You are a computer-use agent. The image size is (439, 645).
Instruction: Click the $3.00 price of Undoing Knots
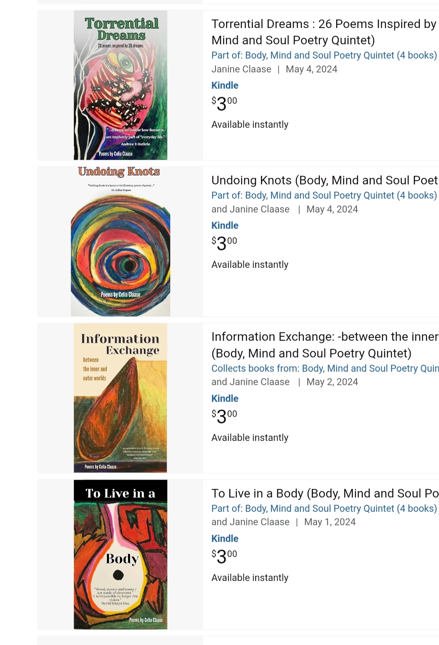pos(224,244)
